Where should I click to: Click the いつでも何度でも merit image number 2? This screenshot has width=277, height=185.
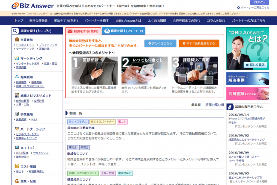pos(144,71)
